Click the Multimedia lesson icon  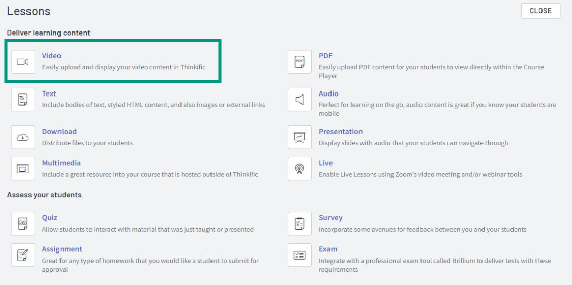(x=23, y=169)
